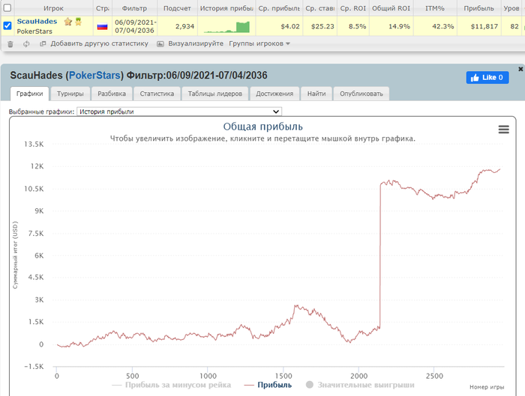Switch to the Разбивка tab
This screenshot has height=396, width=525.
(x=112, y=94)
